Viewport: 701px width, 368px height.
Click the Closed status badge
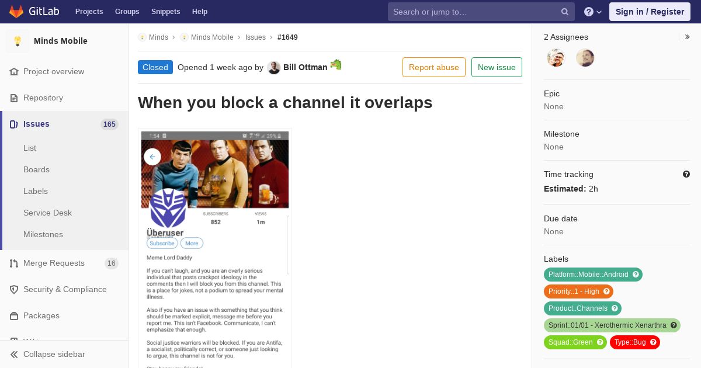pyautogui.click(x=155, y=67)
